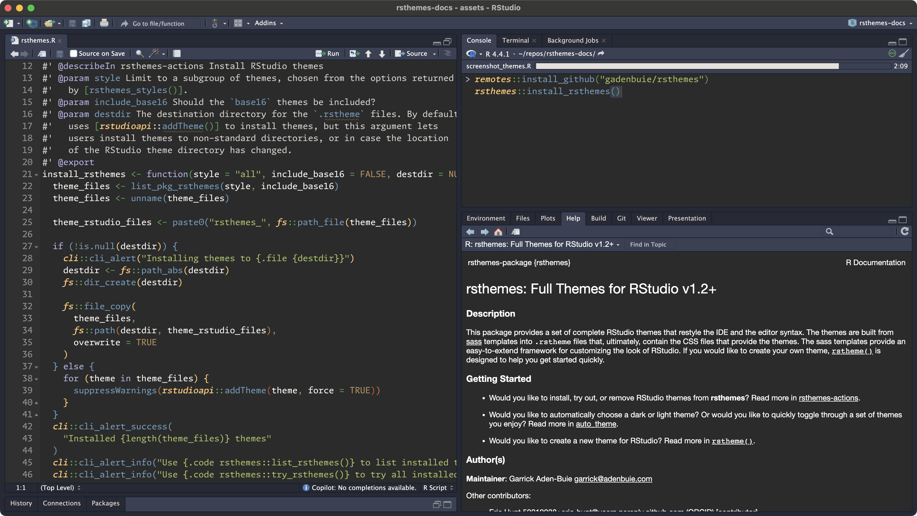Toggle the Source on Save checkbox
Image resolution: width=917 pixels, height=516 pixels.
pyautogui.click(x=73, y=53)
